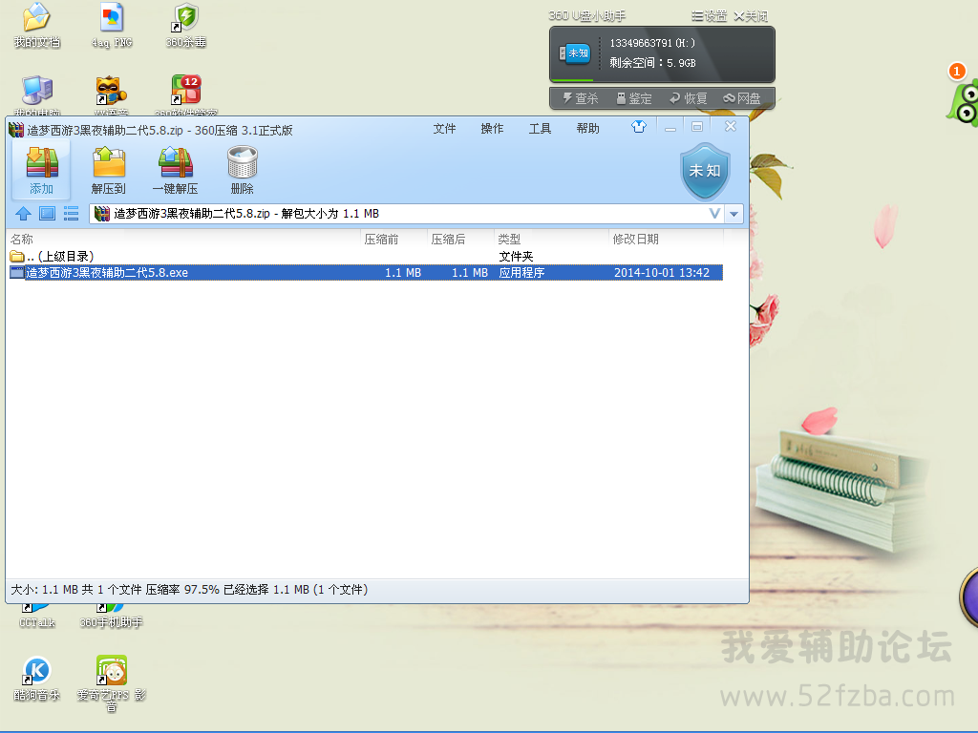Open 我的文档 desktop icon

click(x=37, y=25)
